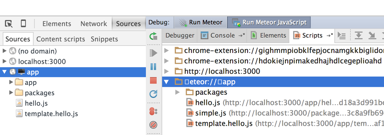This screenshot has width=384, height=135.
Task: Pause the program with blue pause icon
Action: [x=153, y=67]
